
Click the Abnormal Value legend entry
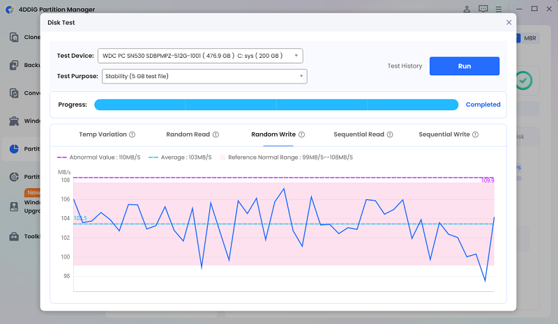pyautogui.click(x=99, y=157)
